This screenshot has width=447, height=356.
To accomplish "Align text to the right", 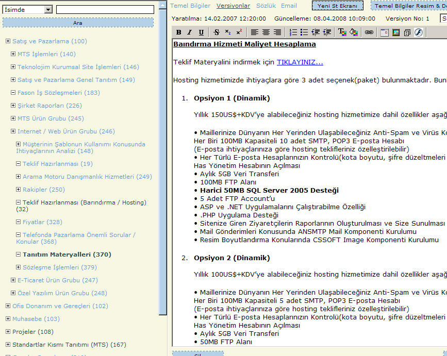I will 277,32.
